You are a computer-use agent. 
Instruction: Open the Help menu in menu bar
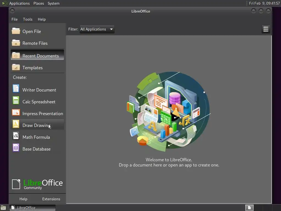point(42,19)
